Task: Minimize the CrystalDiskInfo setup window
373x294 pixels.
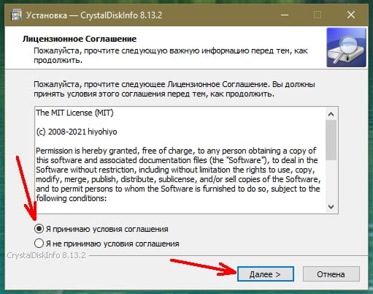Action: coord(285,15)
